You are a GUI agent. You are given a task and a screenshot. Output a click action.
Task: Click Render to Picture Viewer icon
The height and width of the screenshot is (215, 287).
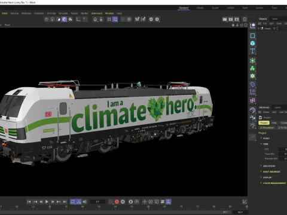(x=231, y=19)
